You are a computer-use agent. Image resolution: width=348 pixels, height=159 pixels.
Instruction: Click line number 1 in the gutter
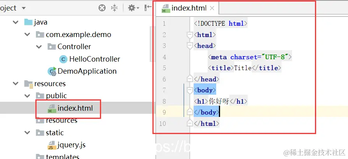(x=164, y=23)
